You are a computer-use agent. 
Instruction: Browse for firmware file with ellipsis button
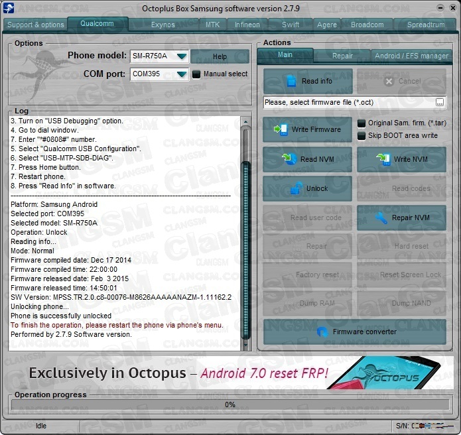tap(440, 102)
